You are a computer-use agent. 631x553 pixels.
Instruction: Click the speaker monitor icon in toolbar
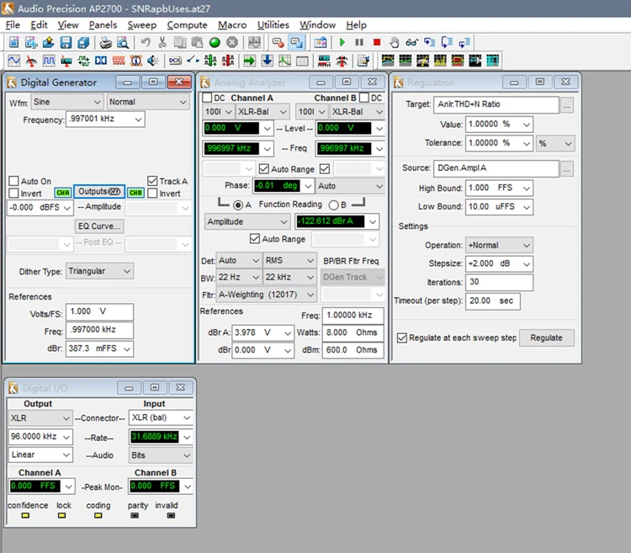coord(152,61)
